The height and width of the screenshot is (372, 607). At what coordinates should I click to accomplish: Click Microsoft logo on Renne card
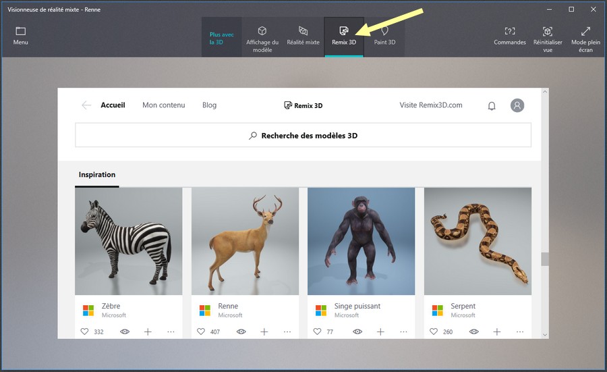(205, 310)
